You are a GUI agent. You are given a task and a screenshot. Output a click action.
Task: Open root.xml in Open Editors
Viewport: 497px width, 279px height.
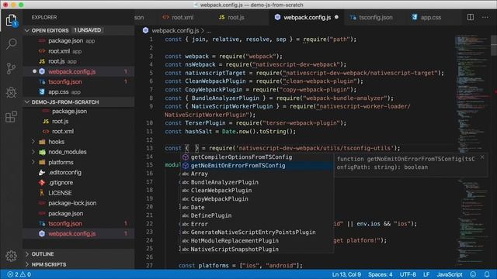[79, 51]
